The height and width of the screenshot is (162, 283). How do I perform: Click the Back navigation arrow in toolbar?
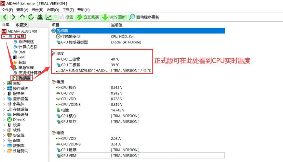point(4,17)
